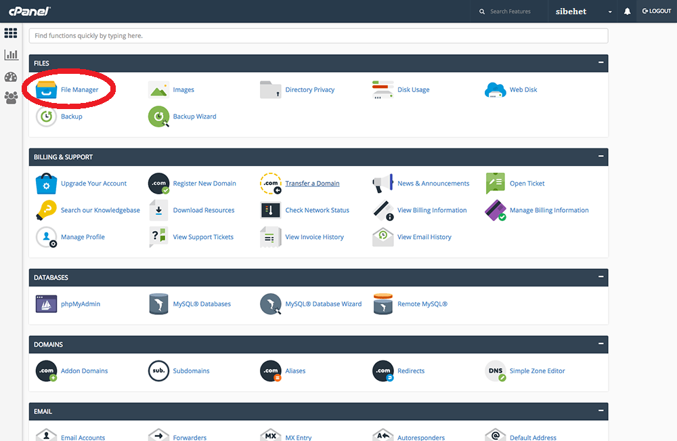Image resolution: width=677 pixels, height=441 pixels.
Task: Open the Transfer a Domain link
Action: tap(312, 184)
